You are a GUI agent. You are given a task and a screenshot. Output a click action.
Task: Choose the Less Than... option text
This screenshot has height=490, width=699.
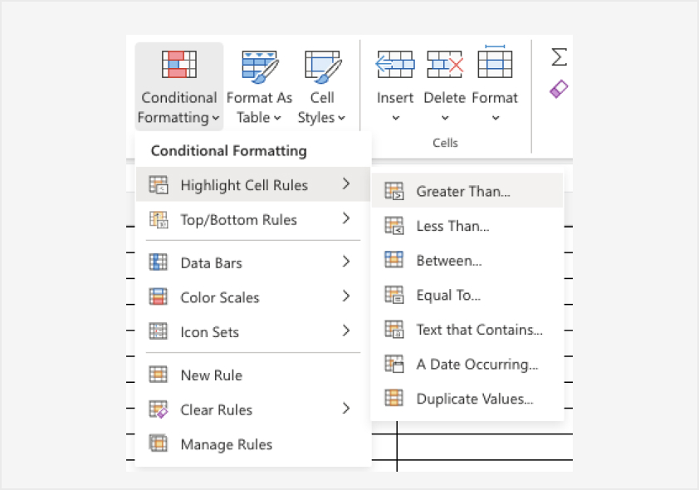click(x=453, y=226)
